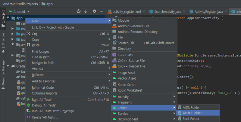Collapse the Gradle Scripts tree node

[8, 66]
